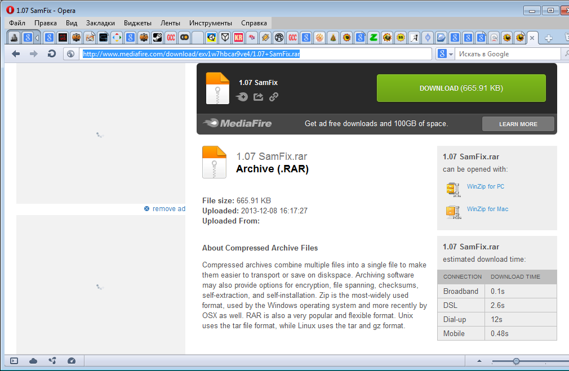
Task: Open the zoom options arrow in status bar
Action: tap(479, 361)
